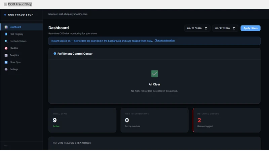Viewport: 269px width, 151px height.
Task: Click the Real-time COD risk monitoring subtitle
Action: (72, 34)
